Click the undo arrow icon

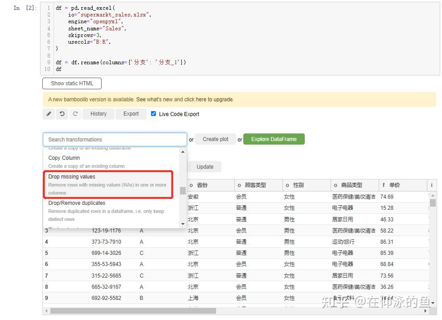[x=62, y=114]
